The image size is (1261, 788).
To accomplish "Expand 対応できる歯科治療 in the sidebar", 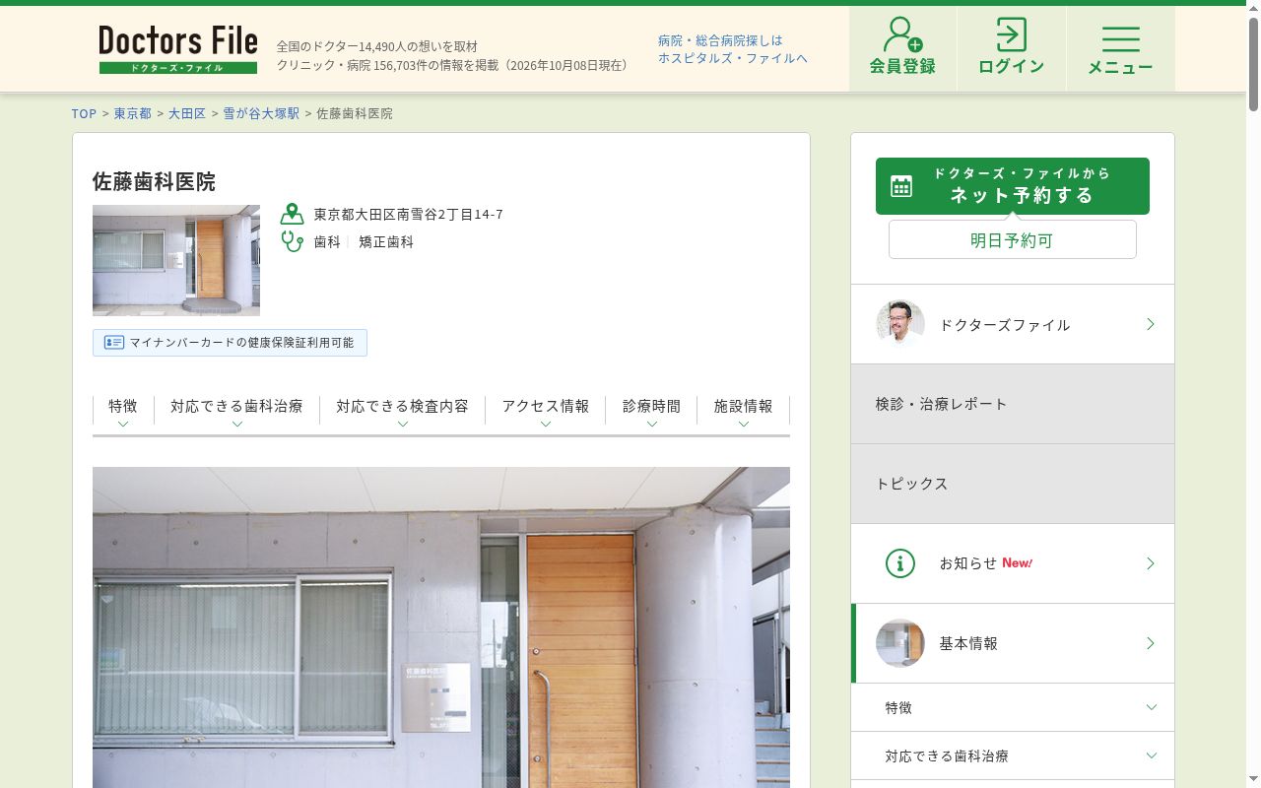I will point(1013,755).
